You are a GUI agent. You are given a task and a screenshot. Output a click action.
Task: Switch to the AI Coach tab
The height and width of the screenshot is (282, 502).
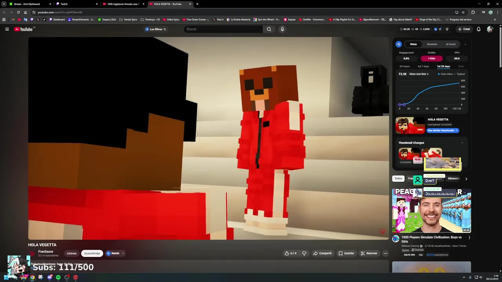click(451, 44)
